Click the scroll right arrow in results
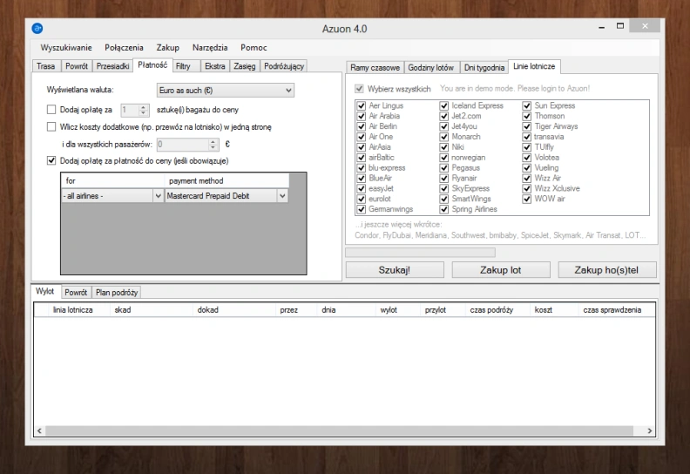The image size is (690, 474). (x=650, y=430)
